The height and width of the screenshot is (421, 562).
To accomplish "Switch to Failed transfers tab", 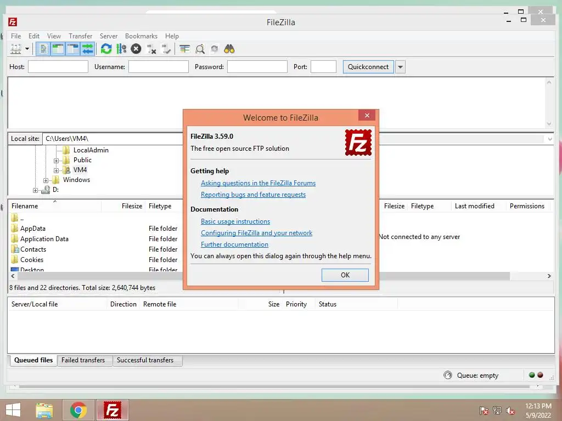I will [83, 360].
